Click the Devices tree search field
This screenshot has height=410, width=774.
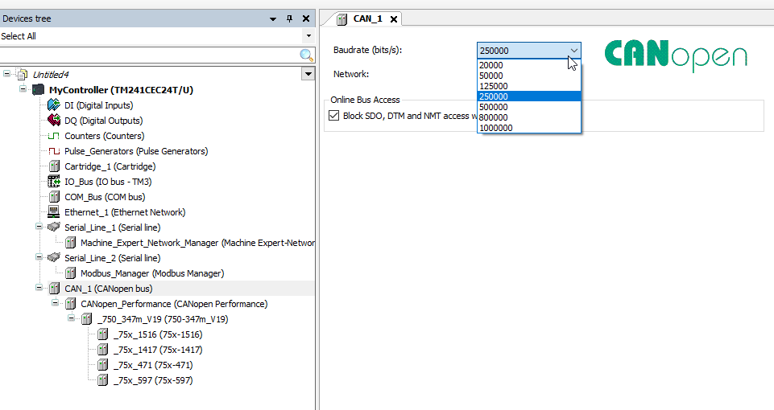[150, 55]
